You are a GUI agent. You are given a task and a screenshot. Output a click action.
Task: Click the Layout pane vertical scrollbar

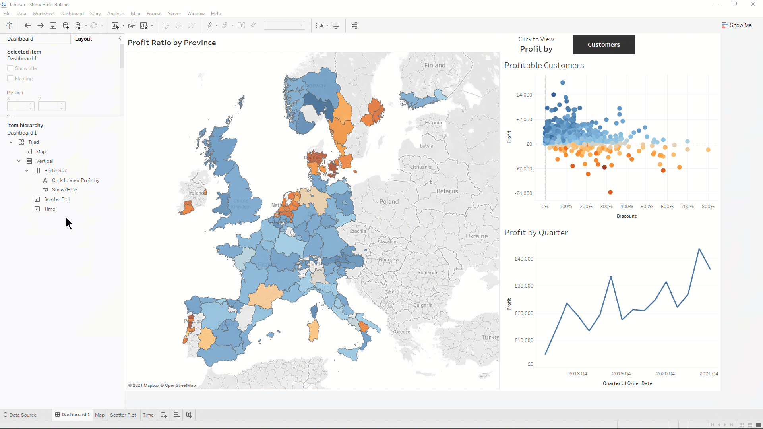pyautogui.click(x=122, y=56)
